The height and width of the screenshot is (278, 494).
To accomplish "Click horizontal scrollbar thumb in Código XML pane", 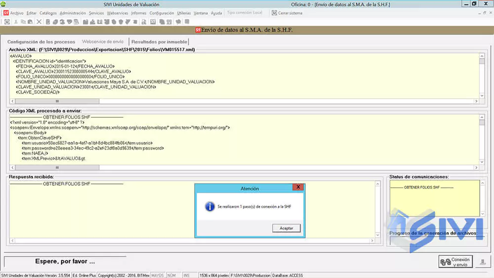I will [x=57, y=167].
